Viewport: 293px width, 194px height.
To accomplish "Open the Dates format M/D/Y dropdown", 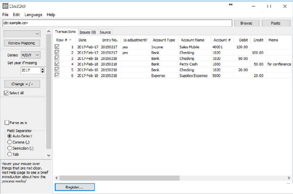I will coord(30,55).
